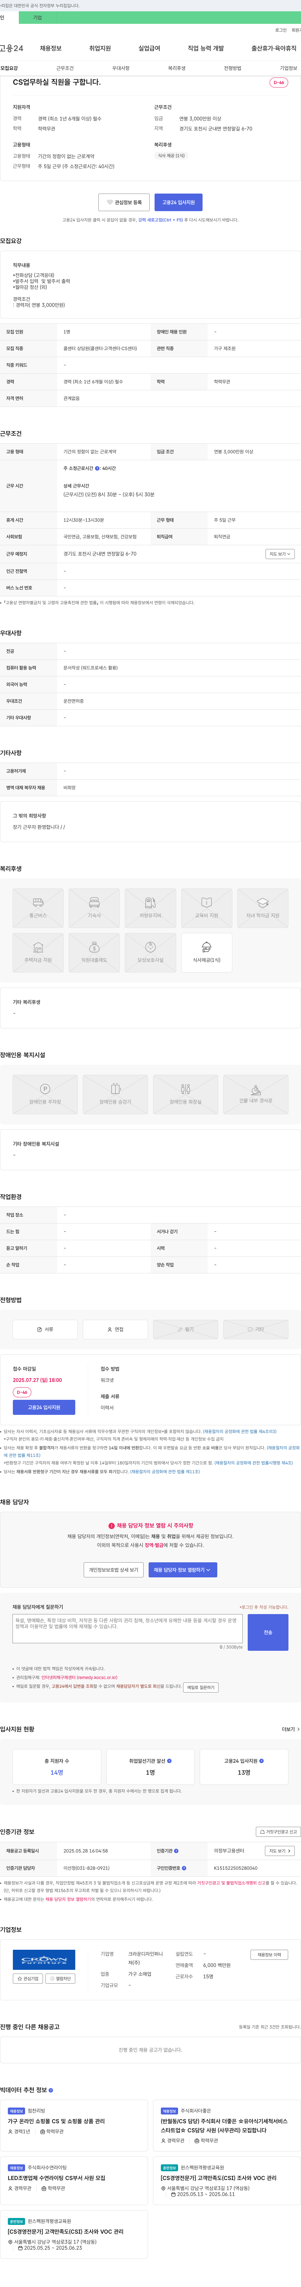Select the green 기업 tab at top
The width and height of the screenshot is (301, 2287).
click(x=37, y=18)
